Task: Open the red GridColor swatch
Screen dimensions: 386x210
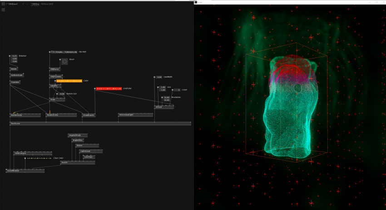Action: (109, 89)
